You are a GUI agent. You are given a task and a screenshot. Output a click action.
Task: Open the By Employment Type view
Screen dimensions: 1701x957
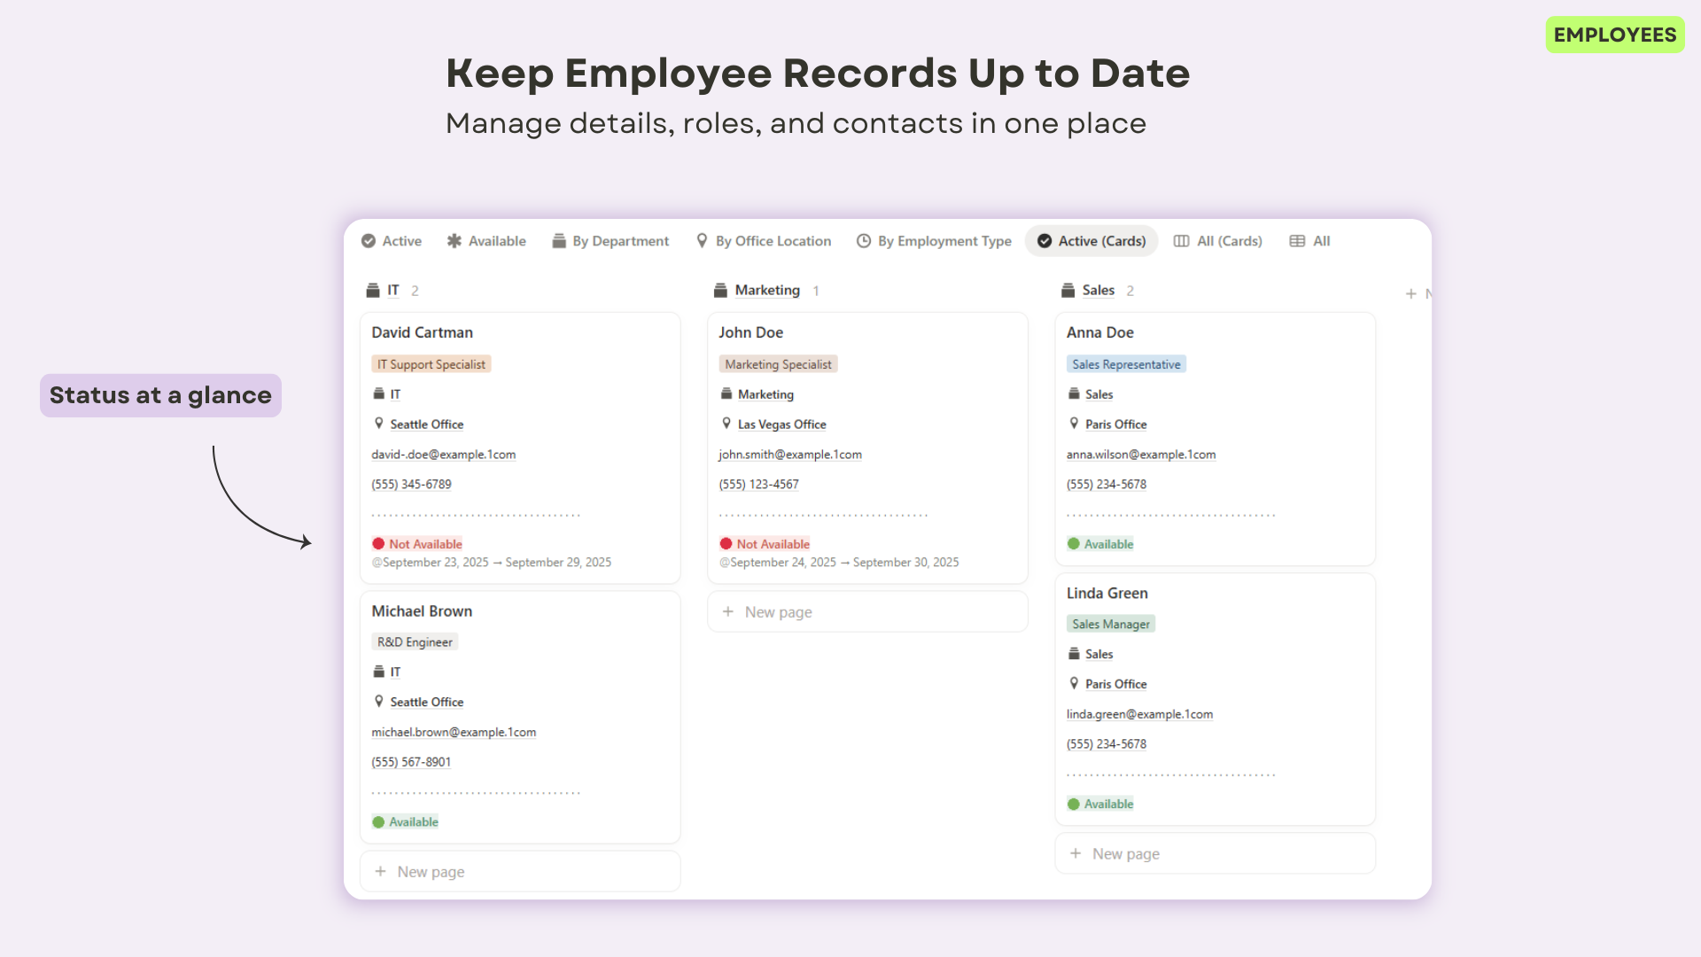pos(944,241)
